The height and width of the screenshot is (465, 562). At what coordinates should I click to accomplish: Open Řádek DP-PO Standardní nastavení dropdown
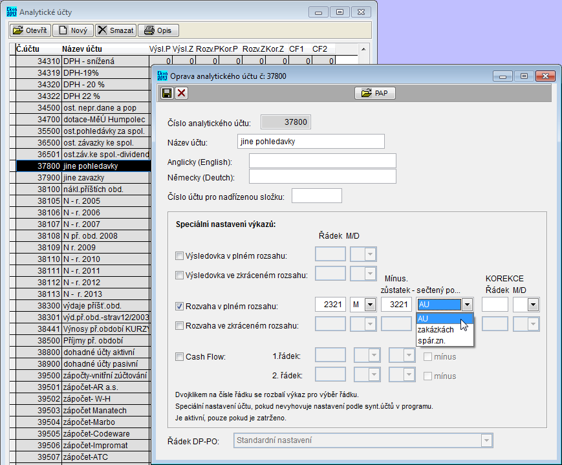coord(486,440)
